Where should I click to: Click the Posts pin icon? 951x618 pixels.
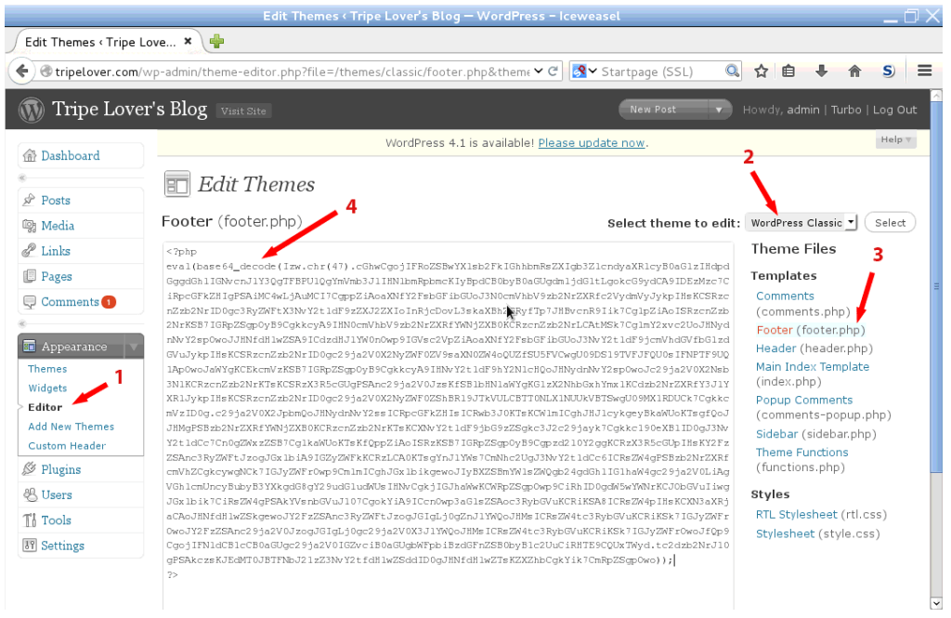click(29, 200)
